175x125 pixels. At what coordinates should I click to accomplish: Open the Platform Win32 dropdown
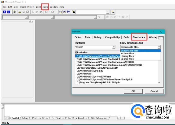pyautogui.click(x=114, y=47)
